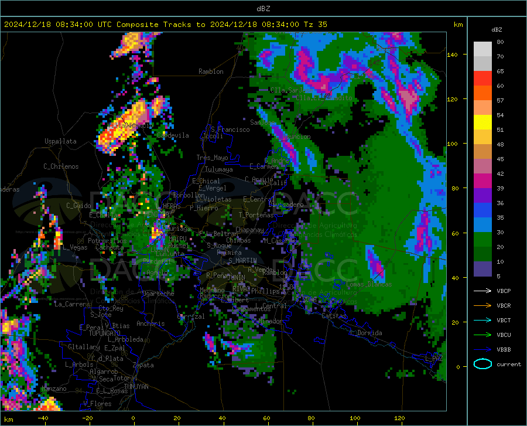The height and width of the screenshot is (426, 527).
Task: Select the light gray 80 dBZ swatch
Action: pyautogui.click(x=482, y=49)
